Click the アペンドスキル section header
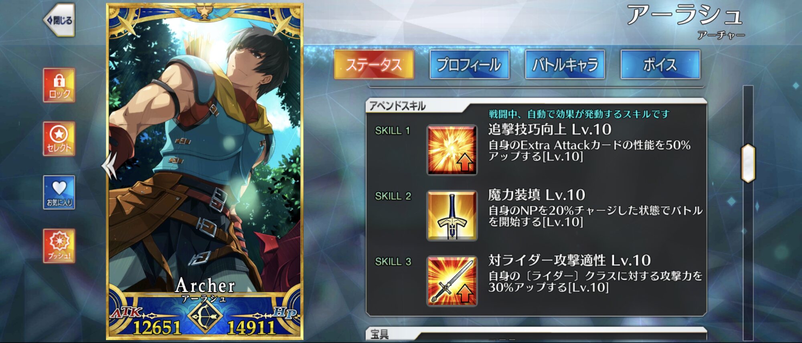 click(x=397, y=106)
